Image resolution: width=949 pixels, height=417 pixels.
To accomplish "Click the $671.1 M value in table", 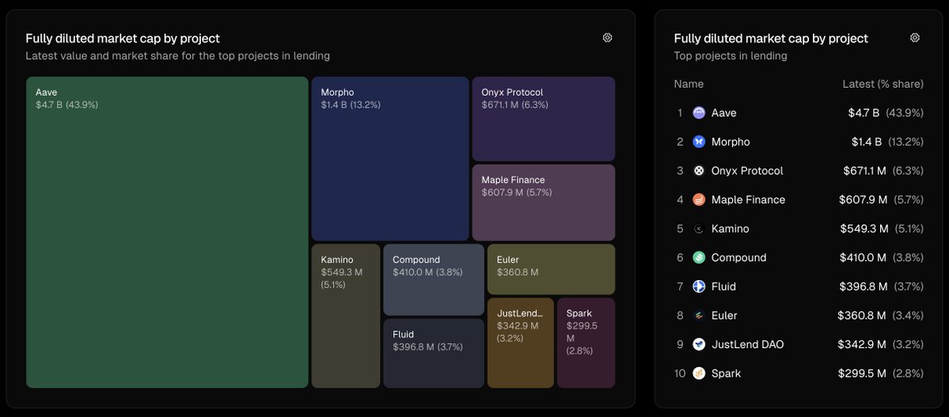I will click(864, 171).
